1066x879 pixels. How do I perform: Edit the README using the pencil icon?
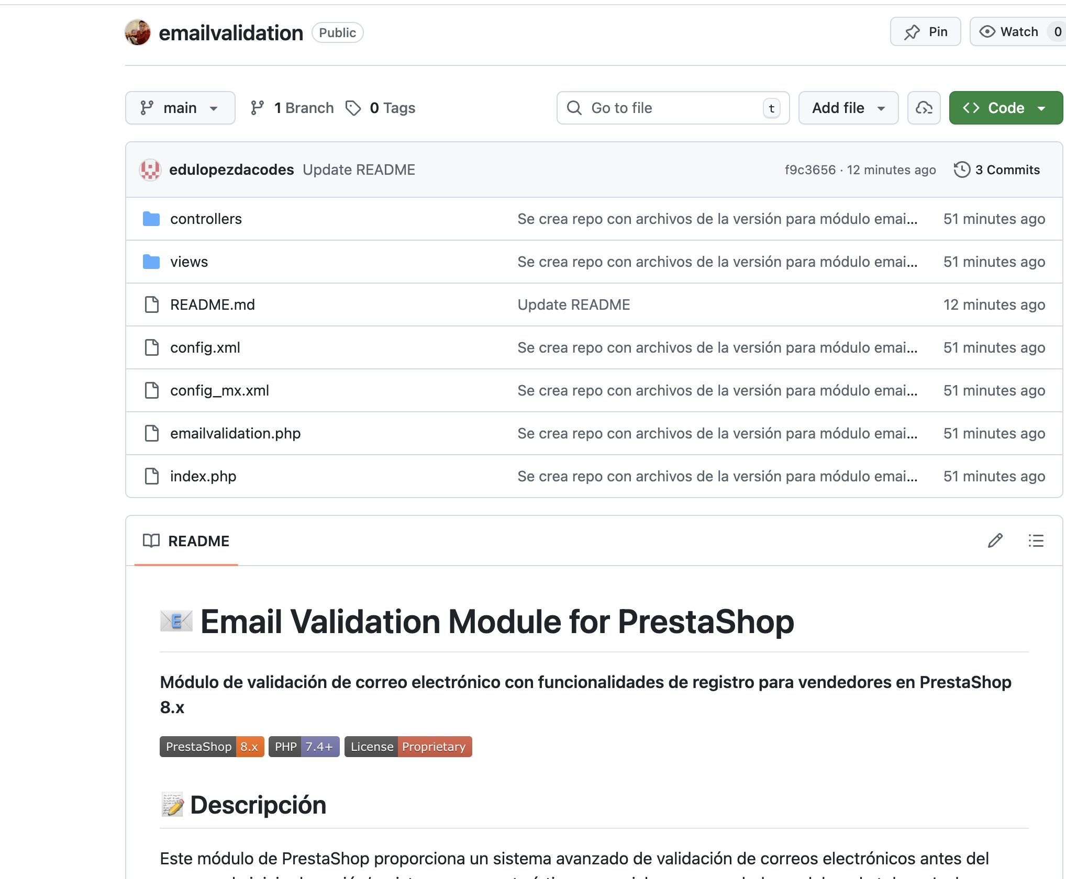pyautogui.click(x=995, y=540)
